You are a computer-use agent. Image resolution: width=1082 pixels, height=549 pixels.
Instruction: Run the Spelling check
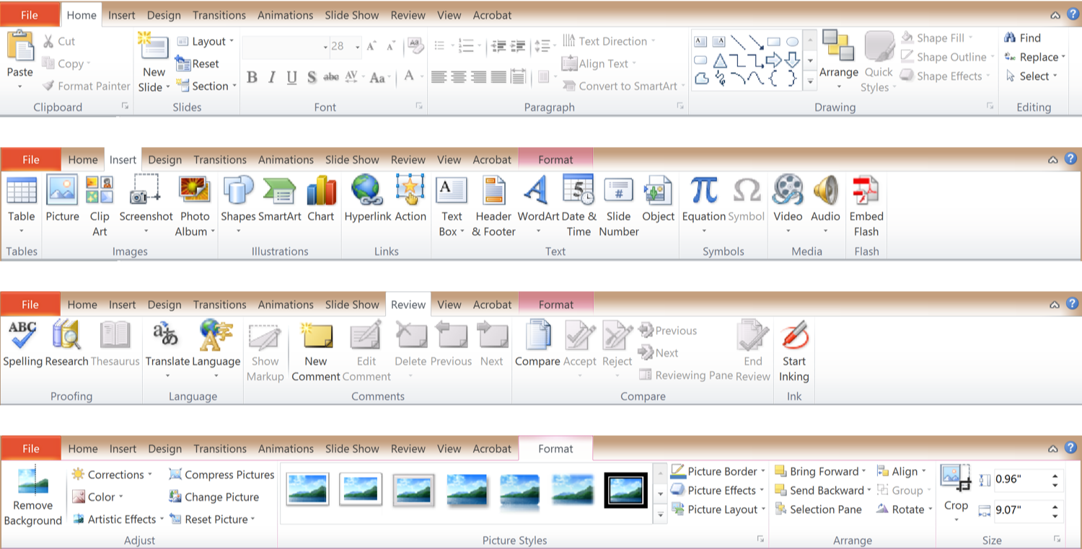point(22,336)
